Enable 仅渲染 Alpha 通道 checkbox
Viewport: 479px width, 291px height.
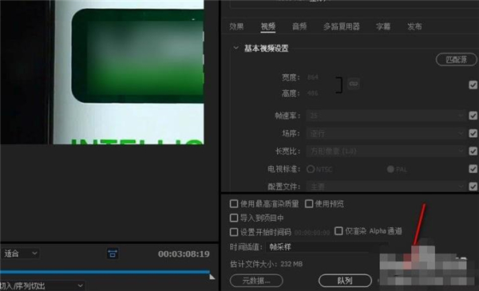[338, 231]
